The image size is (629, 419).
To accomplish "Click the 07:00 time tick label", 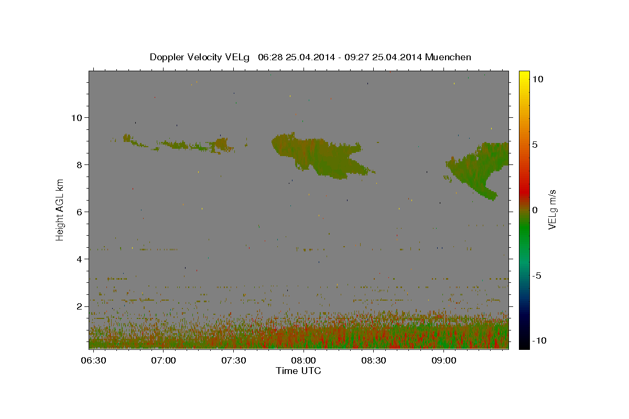I will [164, 360].
